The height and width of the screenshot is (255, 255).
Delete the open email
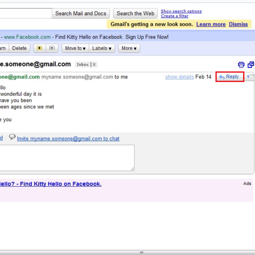click(20, 48)
